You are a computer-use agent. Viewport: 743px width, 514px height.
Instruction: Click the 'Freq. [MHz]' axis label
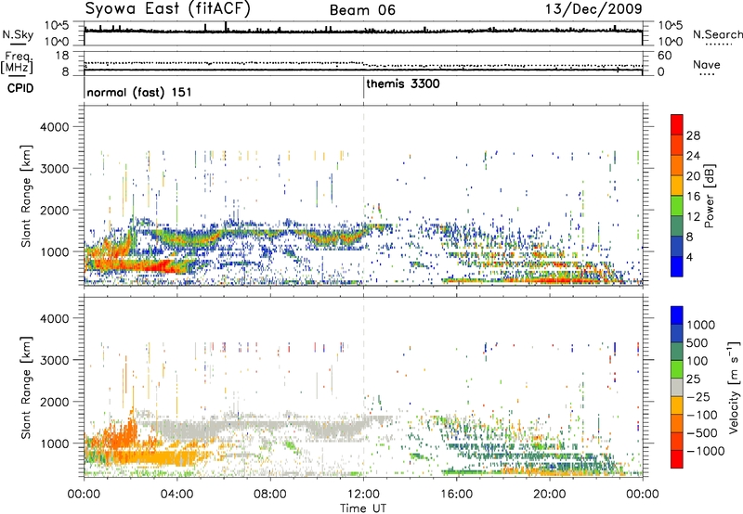point(18,62)
